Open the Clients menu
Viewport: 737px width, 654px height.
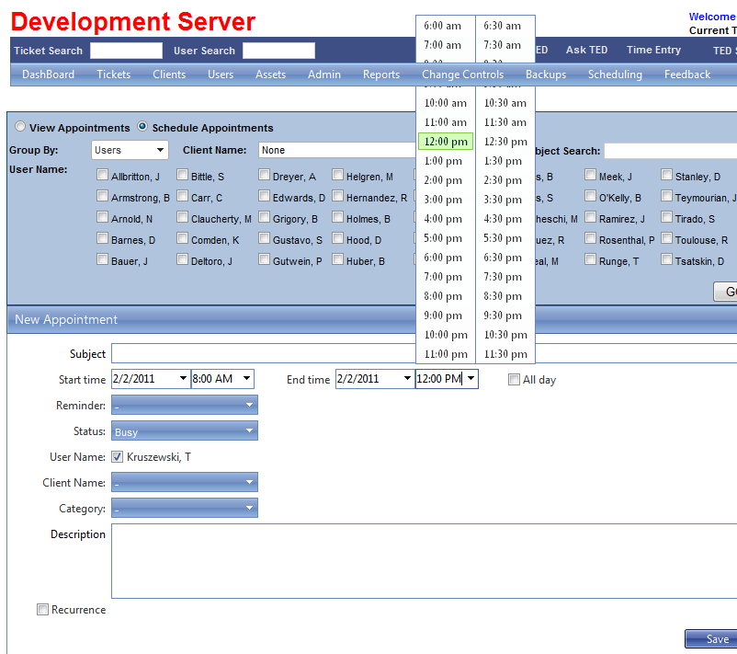point(169,75)
